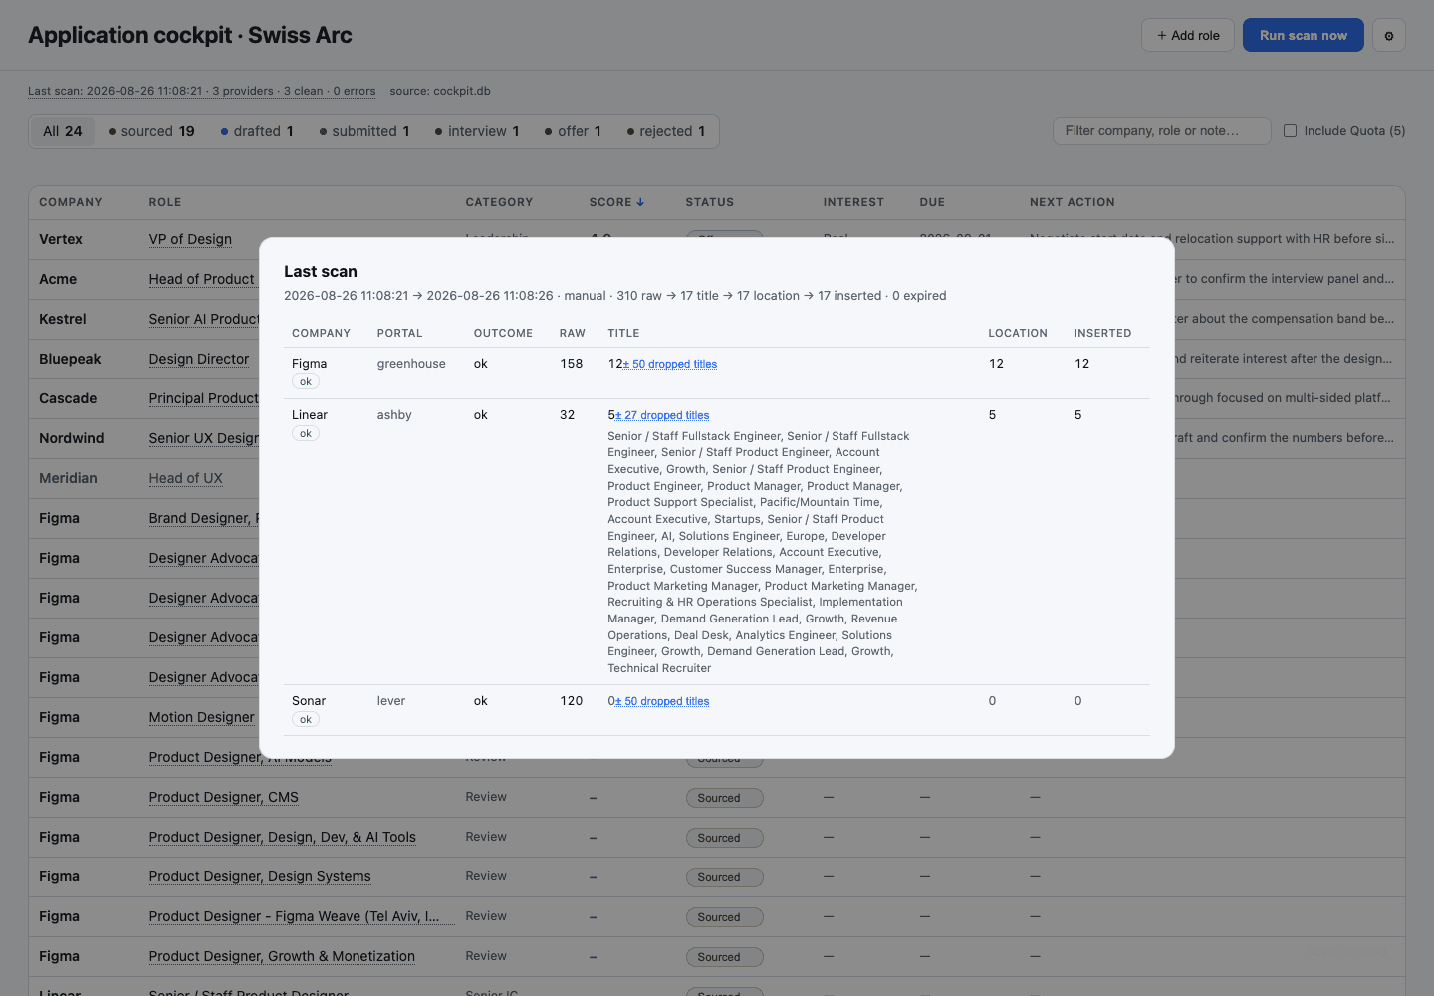Open the settings gear icon
This screenshot has height=996, width=1434.
tap(1389, 35)
